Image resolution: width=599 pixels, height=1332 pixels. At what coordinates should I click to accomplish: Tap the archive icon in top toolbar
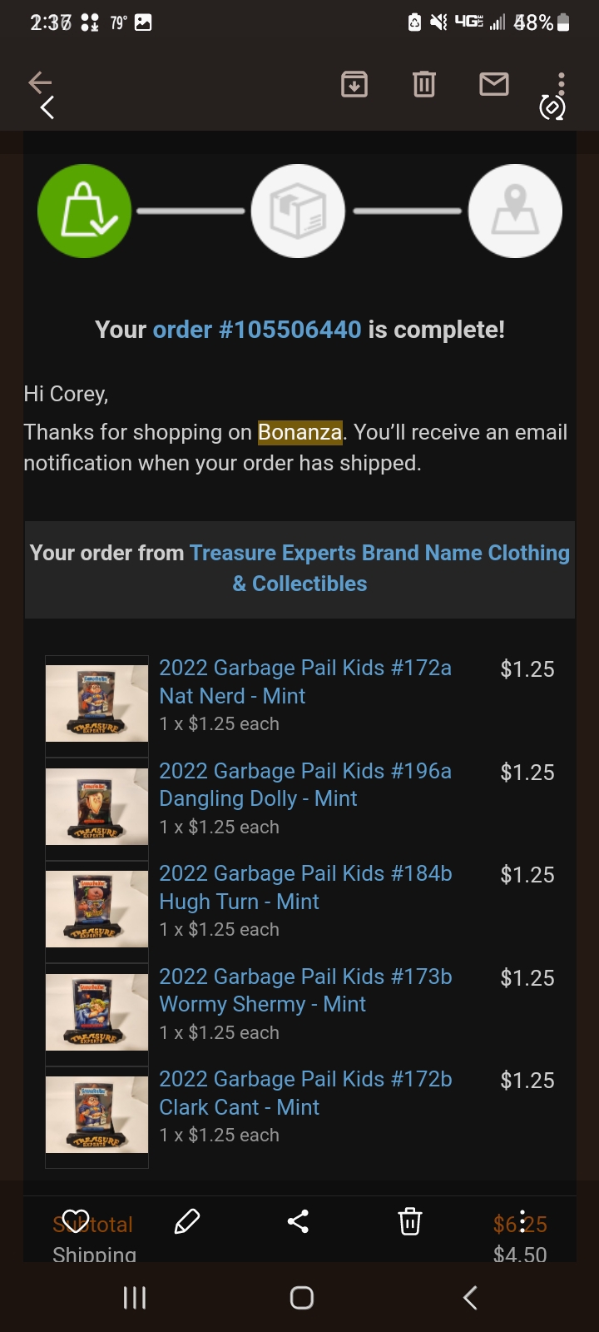click(354, 84)
